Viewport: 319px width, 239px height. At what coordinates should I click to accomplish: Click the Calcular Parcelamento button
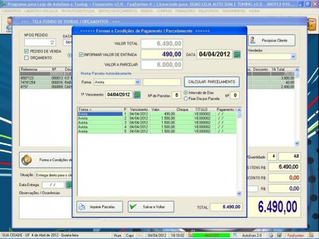[x=212, y=82]
